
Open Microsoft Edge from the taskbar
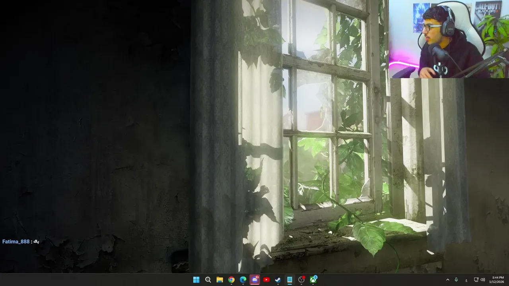pyautogui.click(x=243, y=280)
